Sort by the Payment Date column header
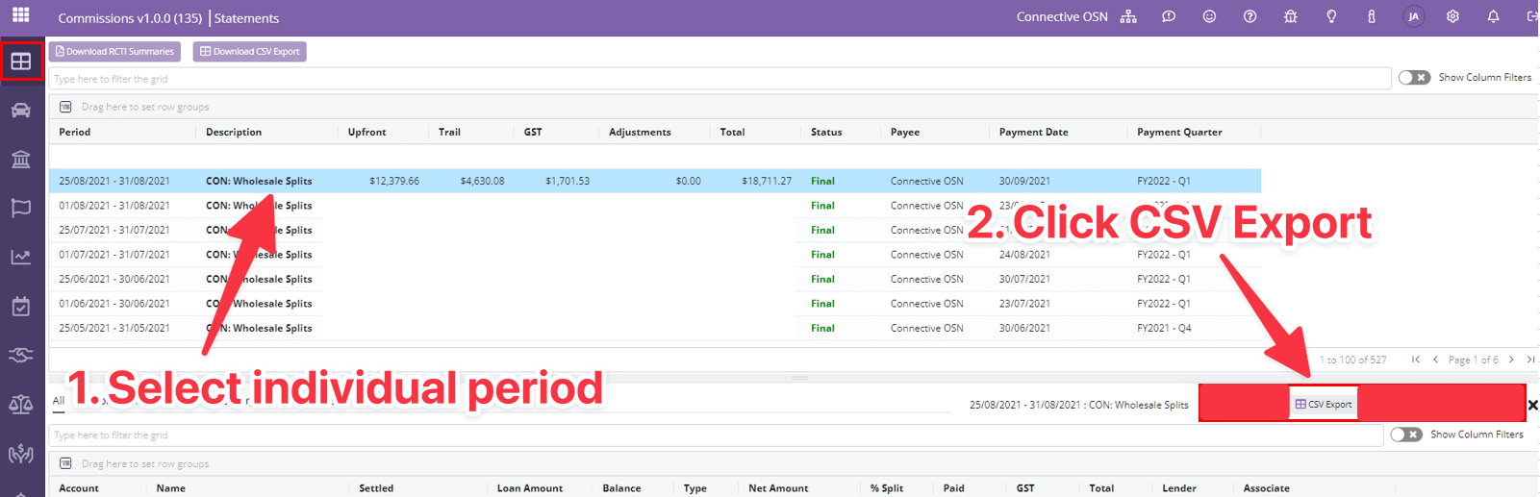The image size is (1540, 497). pos(1033,132)
